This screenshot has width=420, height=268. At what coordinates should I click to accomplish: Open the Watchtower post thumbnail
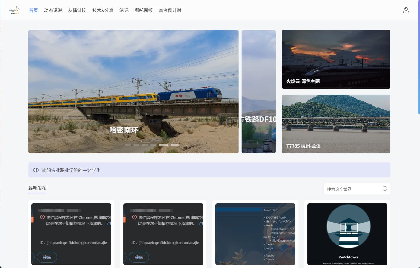pyautogui.click(x=347, y=234)
